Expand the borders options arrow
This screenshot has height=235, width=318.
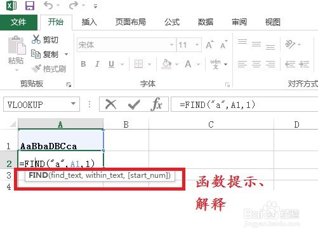[149, 64]
